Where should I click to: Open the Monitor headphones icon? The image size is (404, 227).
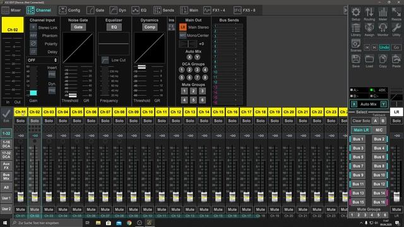383,28
